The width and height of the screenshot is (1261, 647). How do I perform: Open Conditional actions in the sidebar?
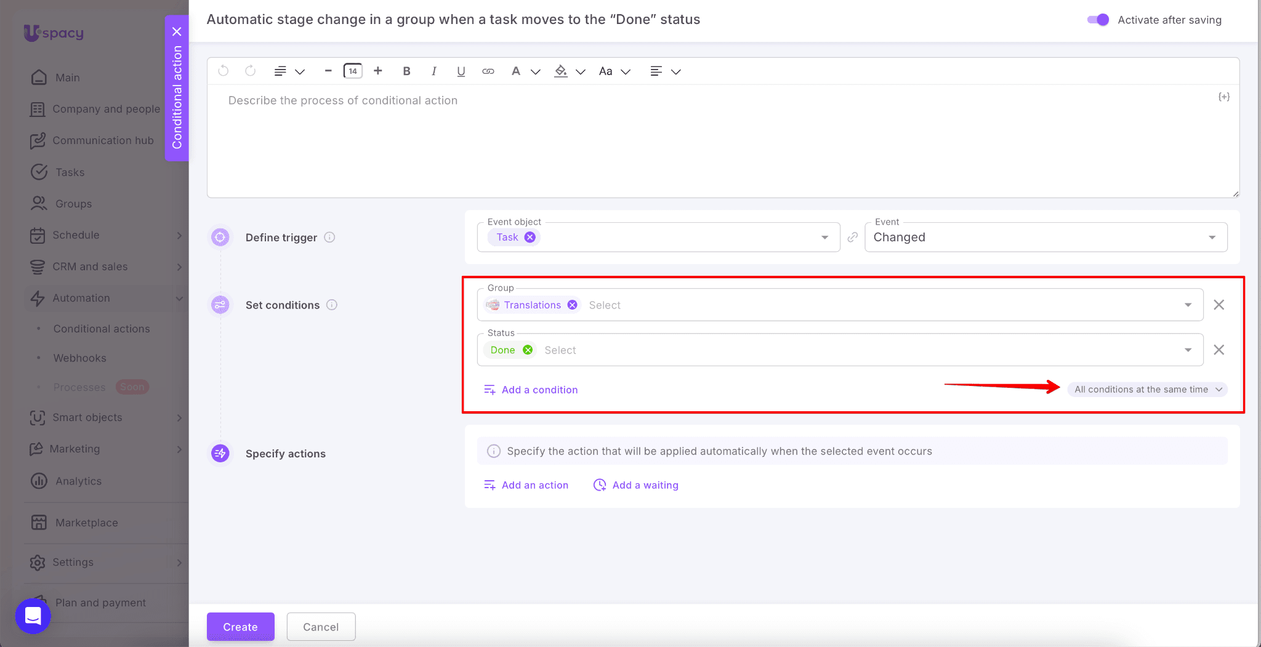point(102,329)
